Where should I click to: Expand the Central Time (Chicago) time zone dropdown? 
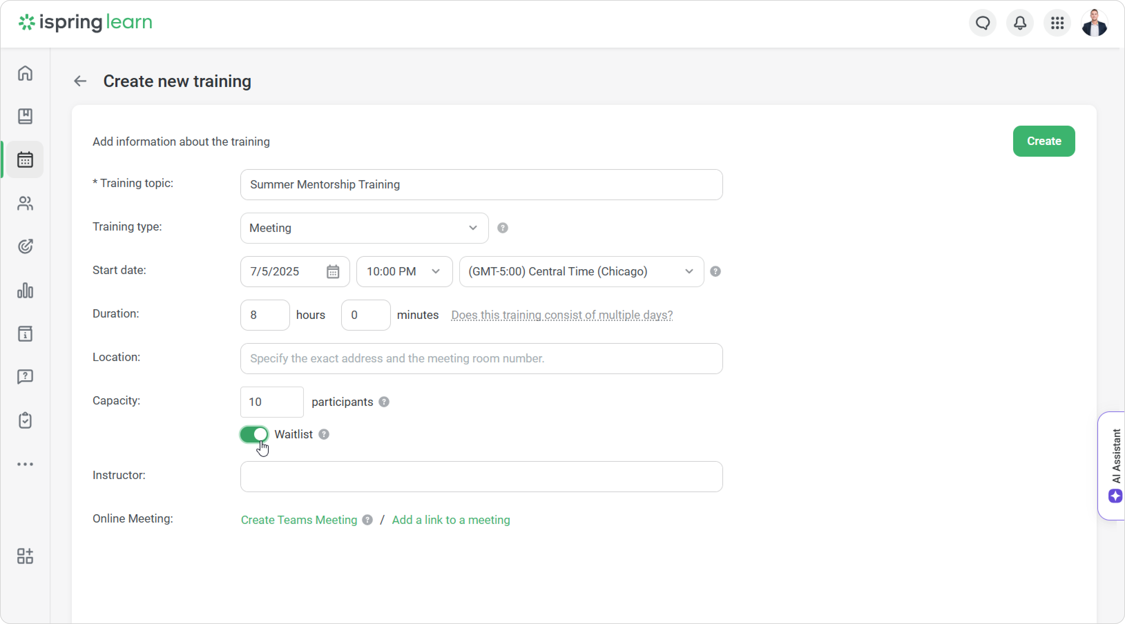coord(581,271)
